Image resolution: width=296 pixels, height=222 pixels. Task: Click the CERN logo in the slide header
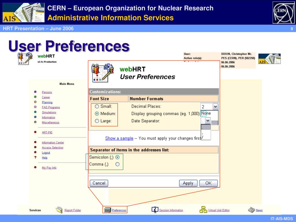(284, 12)
